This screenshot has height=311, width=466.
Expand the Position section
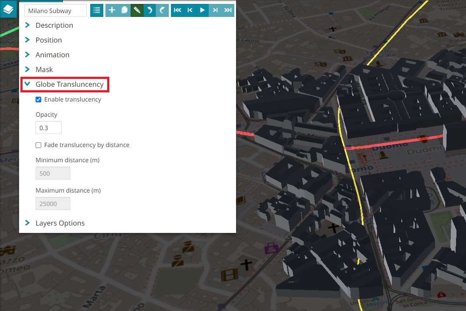point(49,40)
